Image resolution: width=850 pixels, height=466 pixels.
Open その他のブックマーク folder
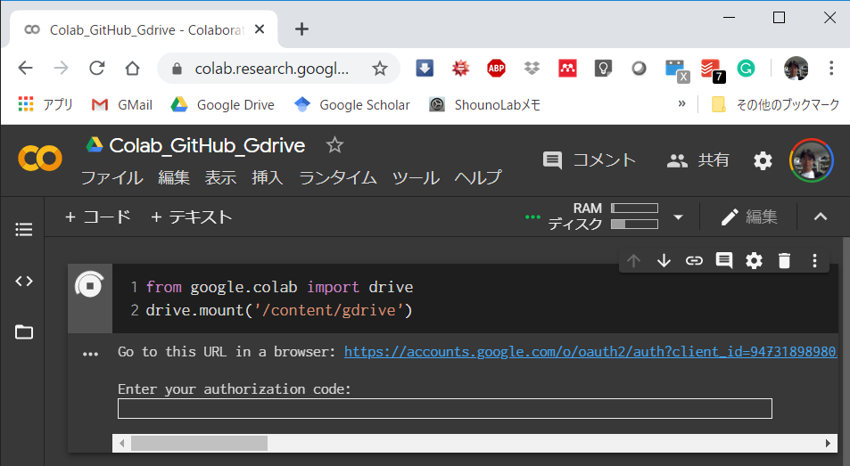click(x=775, y=104)
